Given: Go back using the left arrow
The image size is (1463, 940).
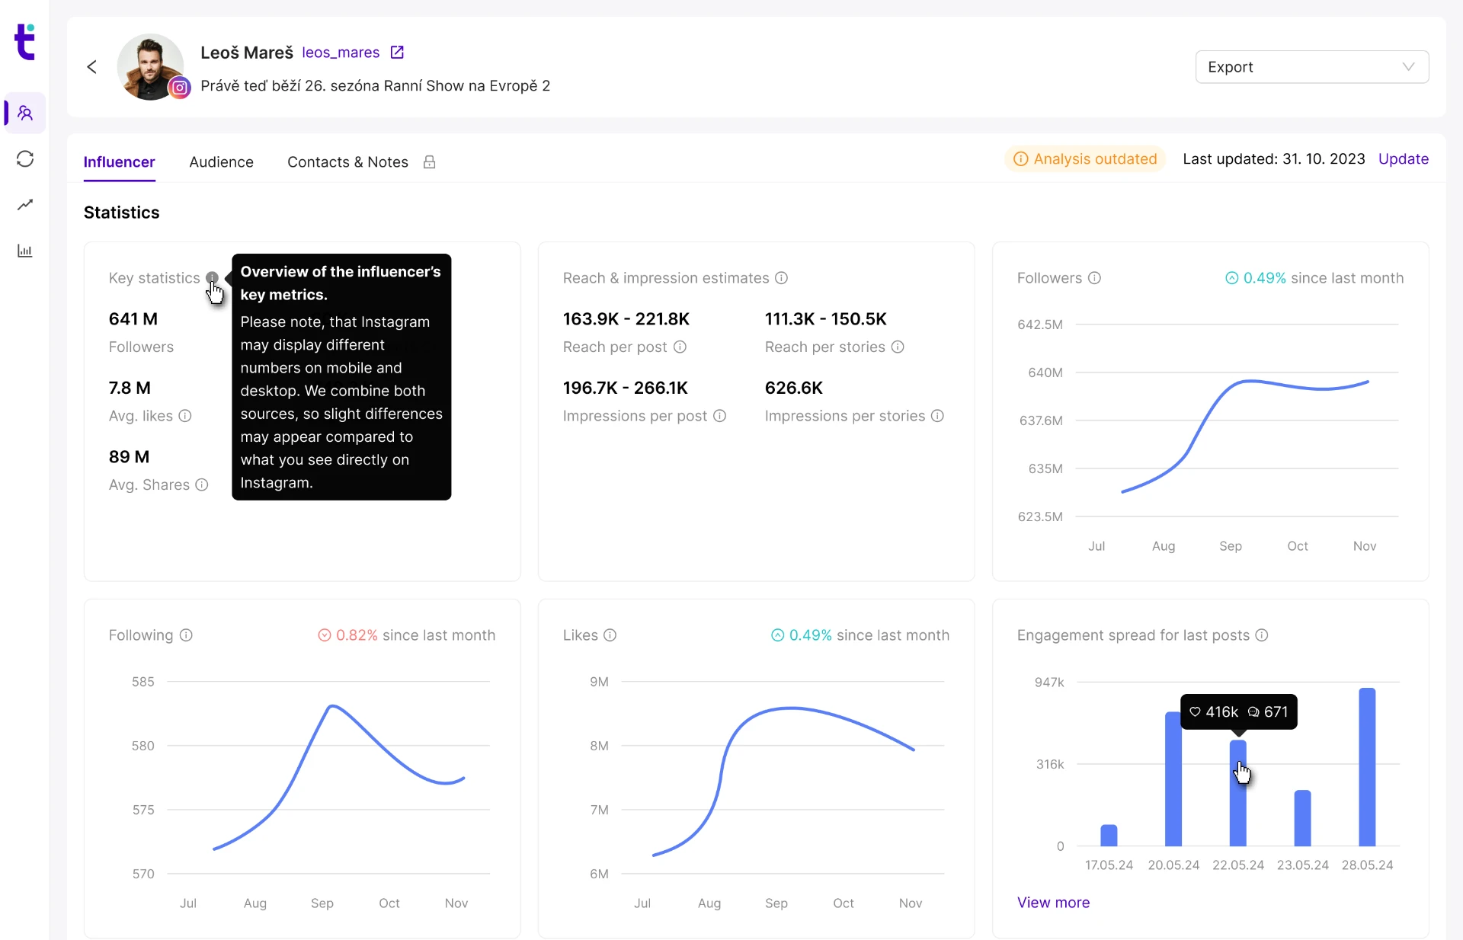Looking at the screenshot, I should click(x=92, y=67).
